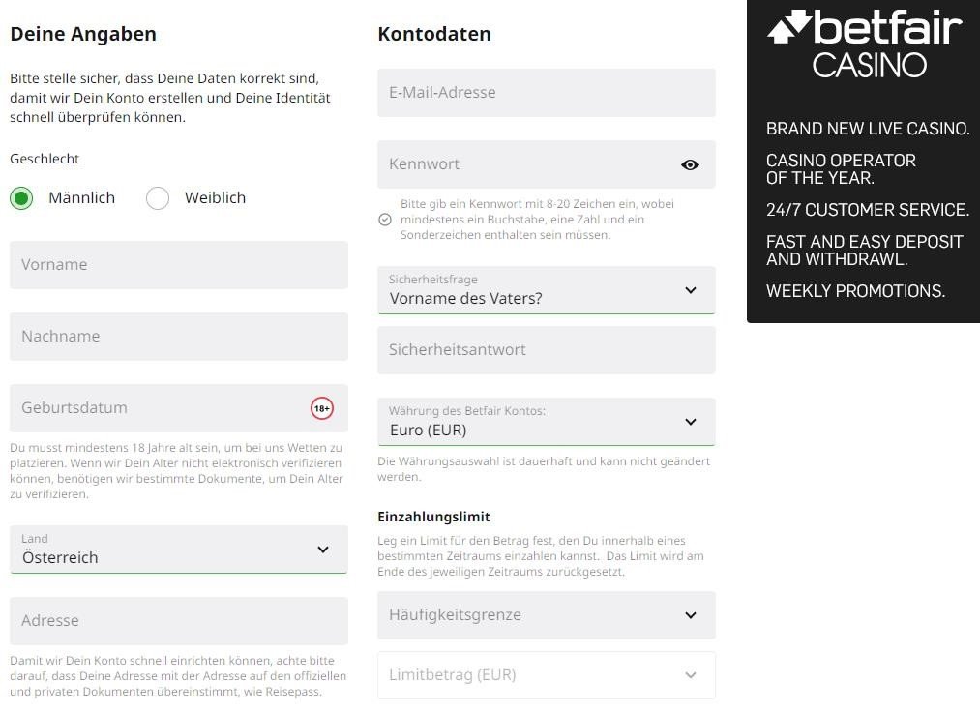This screenshot has width=980, height=713.
Task: Click the Weekly Promotions banner text
Action: (x=855, y=291)
